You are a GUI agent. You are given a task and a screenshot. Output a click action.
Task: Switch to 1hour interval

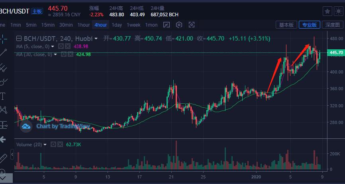pos(84,25)
